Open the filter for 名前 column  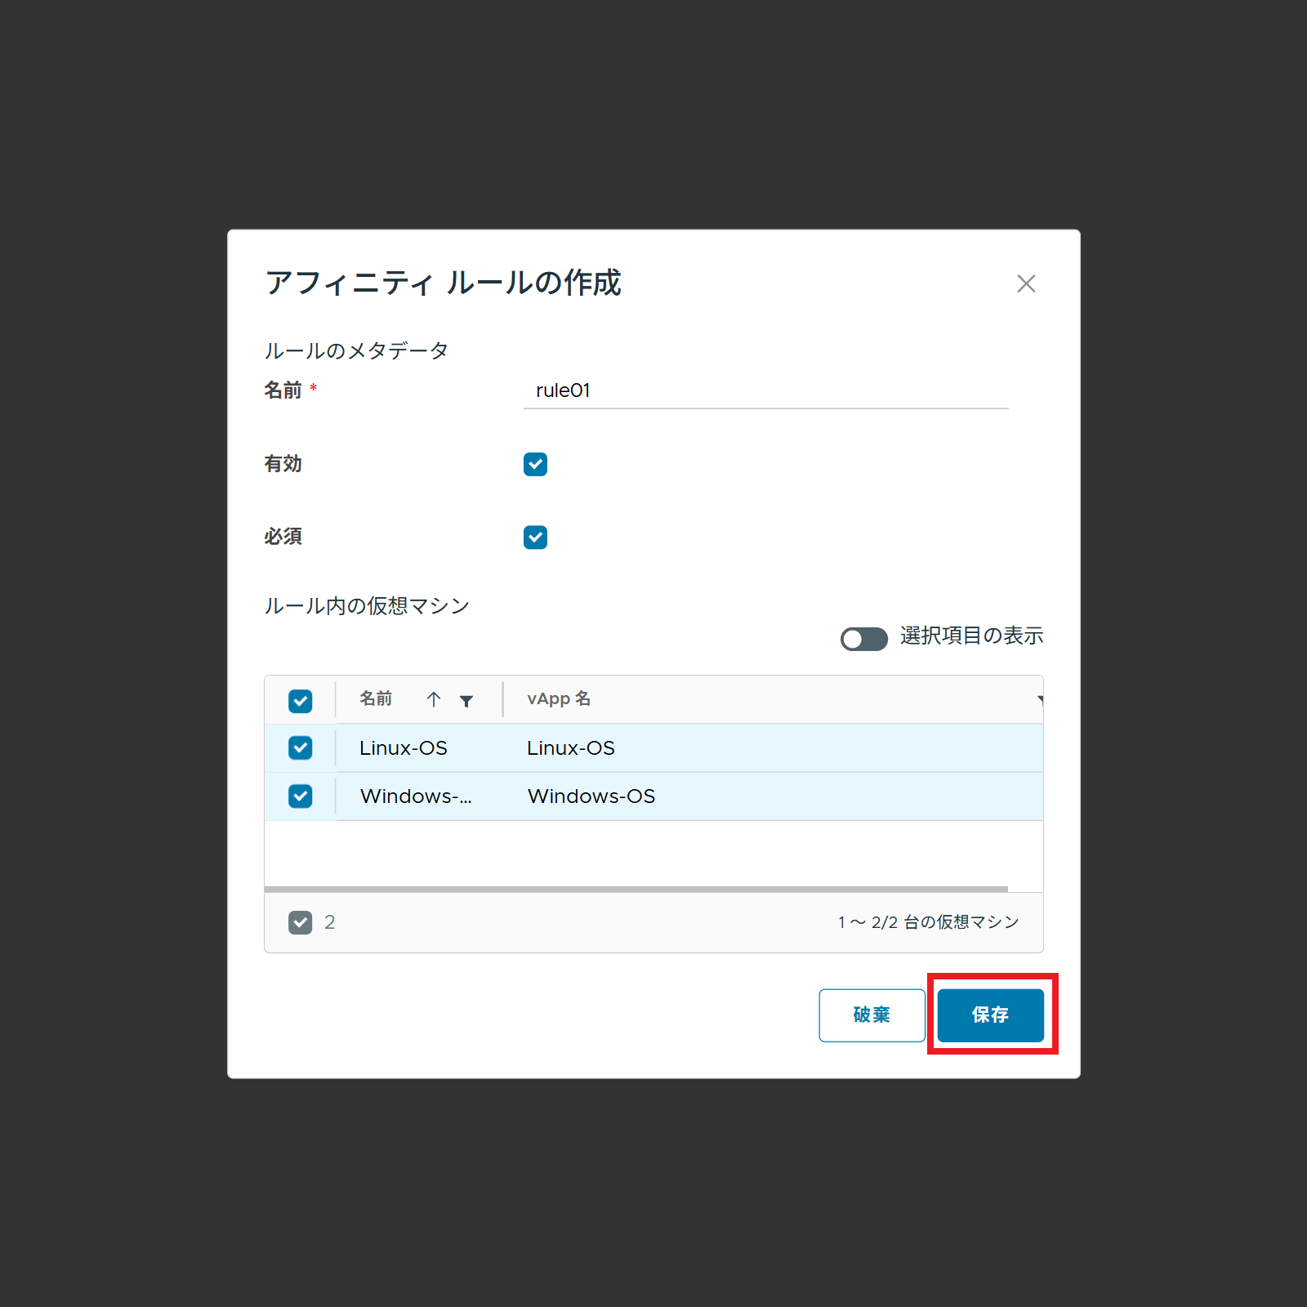click(x=466, y=701)
